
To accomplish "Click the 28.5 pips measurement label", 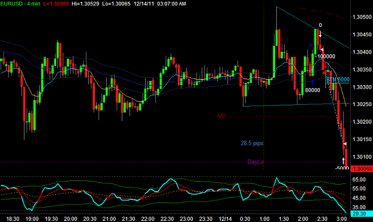I will click(x=252, y=143).
